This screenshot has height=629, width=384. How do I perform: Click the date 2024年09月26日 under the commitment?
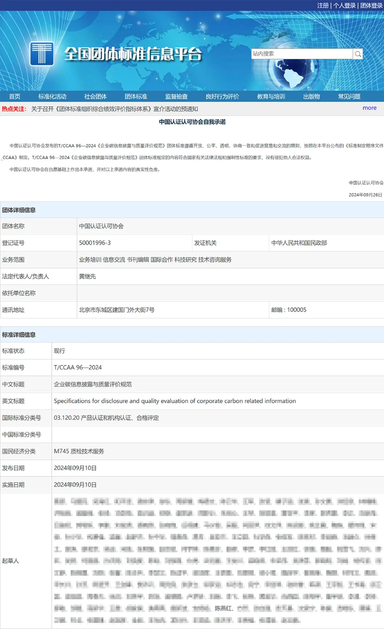coord(365,195)
